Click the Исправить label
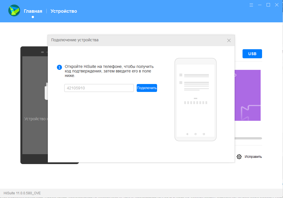Screen dimensions: 283x198 pyautogui.click(x=253, y=157)
